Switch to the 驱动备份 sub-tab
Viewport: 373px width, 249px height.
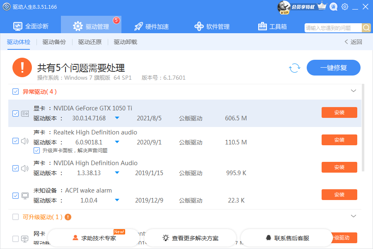(x=54, y=42)
